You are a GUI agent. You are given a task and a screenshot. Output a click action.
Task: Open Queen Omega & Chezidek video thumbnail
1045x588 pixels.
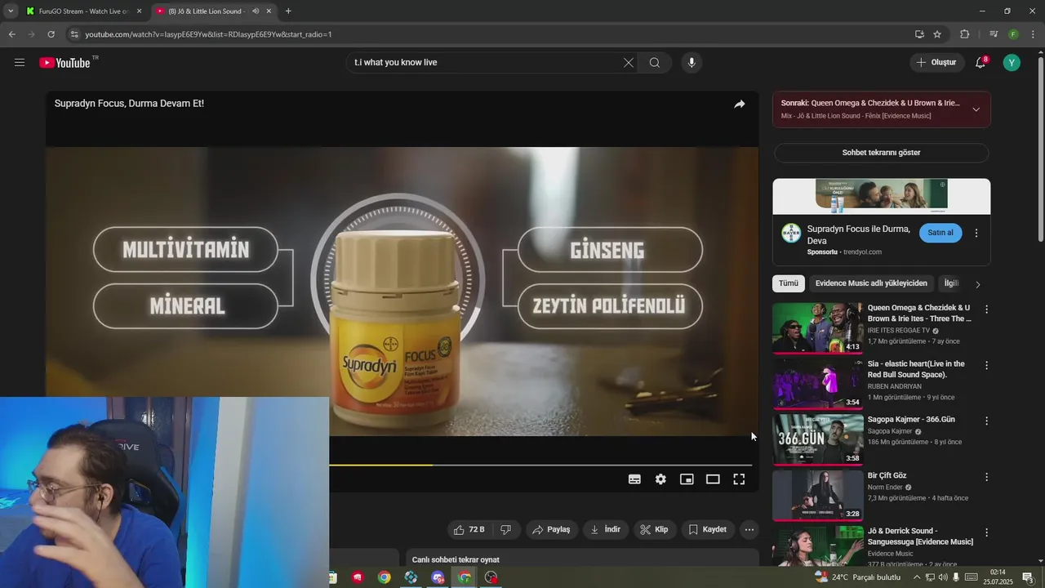coord(817,327)
